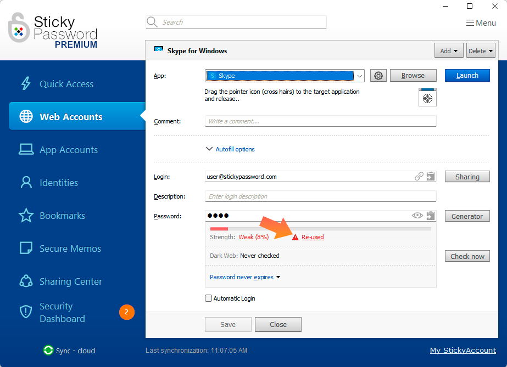
Task: Maximize the application window
Action: click(470, 6)
